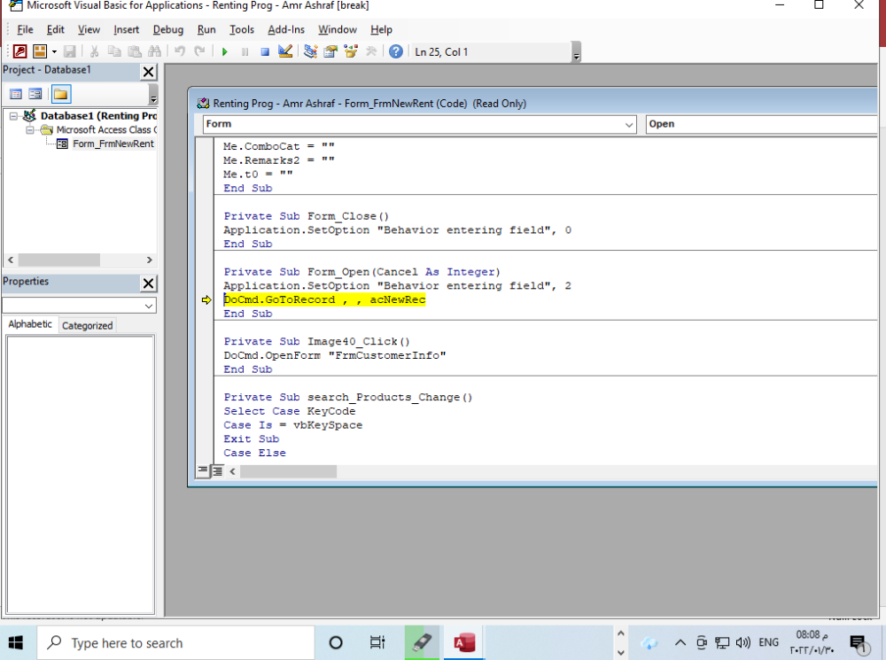Click the Paste toolbar icon
886x660 pixels.
click(135, 51)
